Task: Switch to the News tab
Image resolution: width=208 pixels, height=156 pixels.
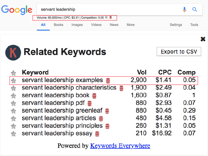Action: click(114, 25)
